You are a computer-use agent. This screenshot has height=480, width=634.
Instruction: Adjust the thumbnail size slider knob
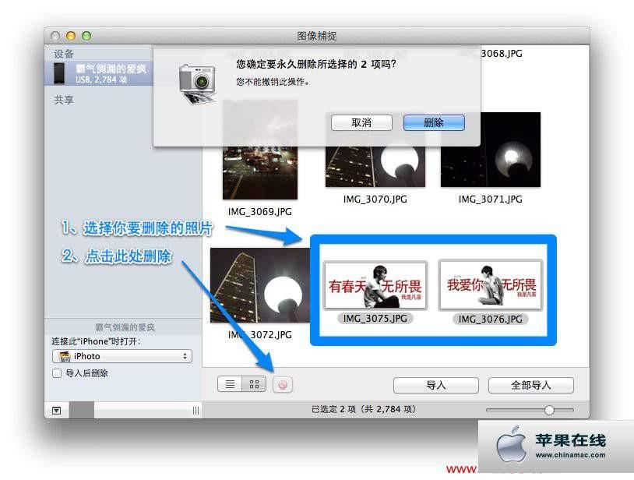[549, 410]
